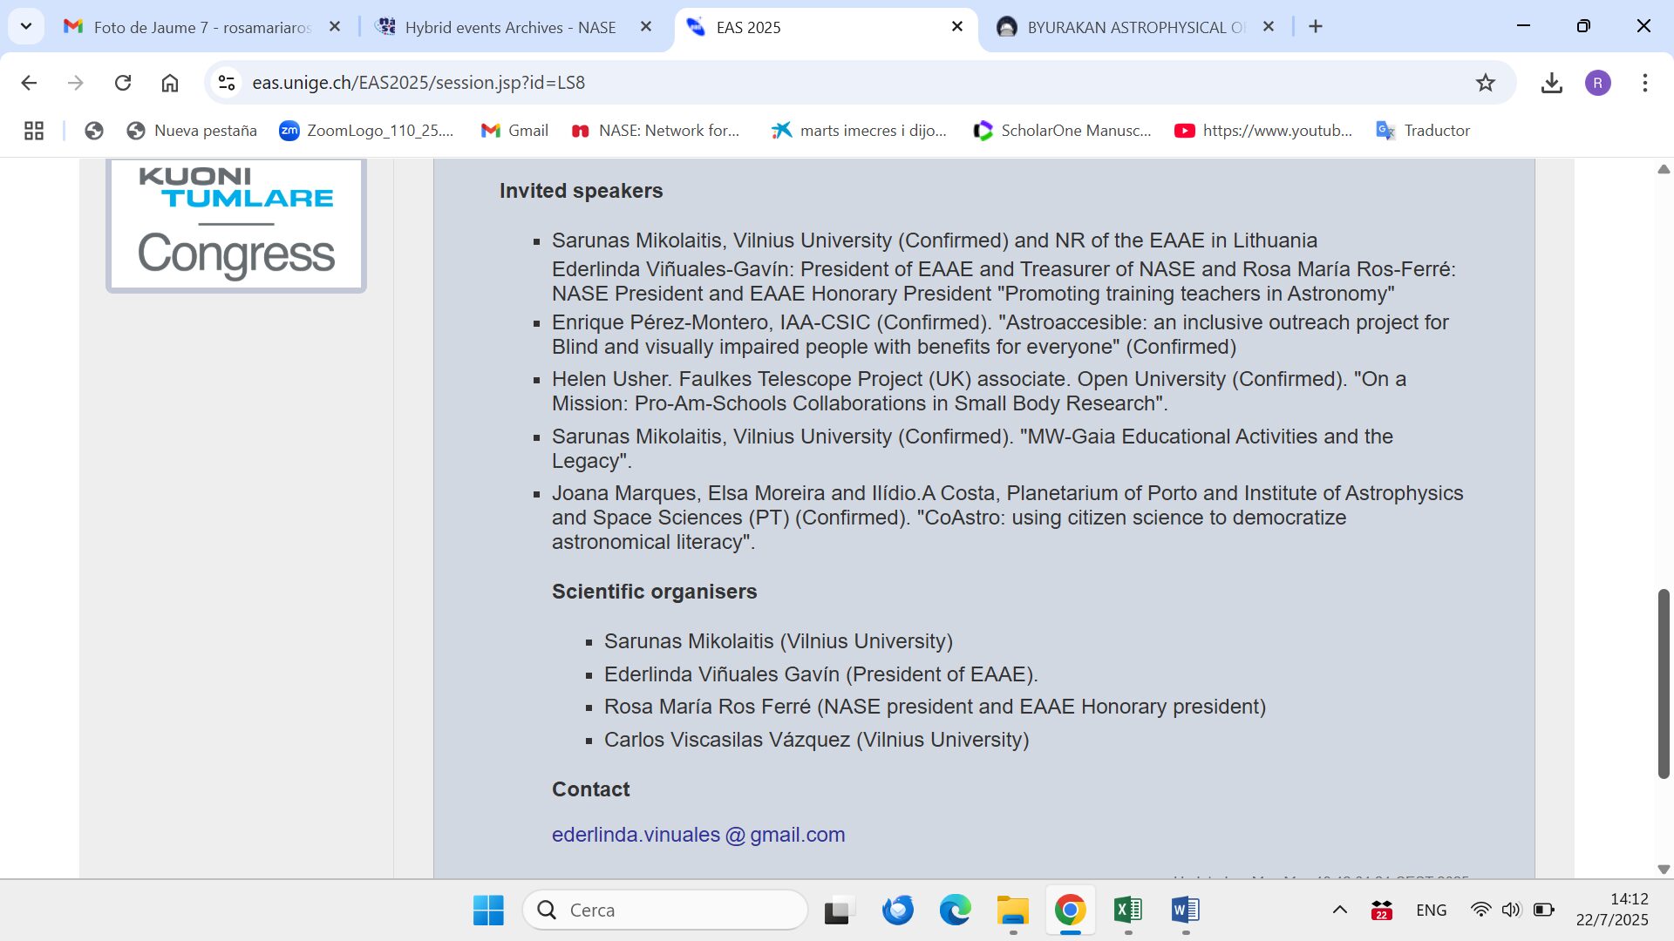Close the Hybrid events Archives tab
The width and height of the screenshot is (1674, 941).
(646, 27)
